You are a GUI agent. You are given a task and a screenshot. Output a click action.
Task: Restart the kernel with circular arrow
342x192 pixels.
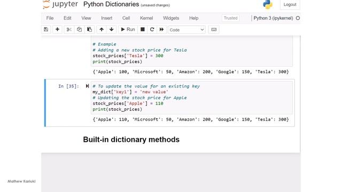tap(152, 29)
